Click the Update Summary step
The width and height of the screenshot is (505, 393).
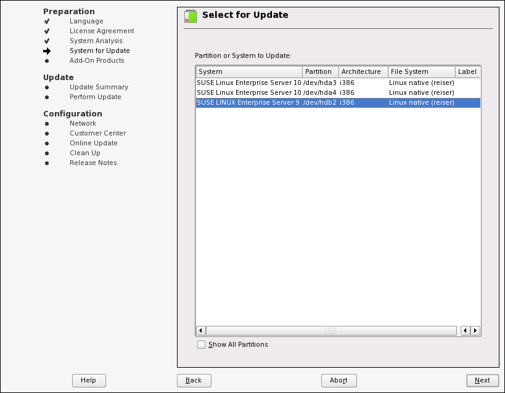99,87
